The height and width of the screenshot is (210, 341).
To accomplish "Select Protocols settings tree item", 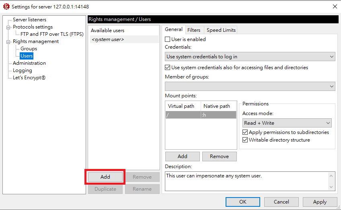I will click(x=33, y=27).
